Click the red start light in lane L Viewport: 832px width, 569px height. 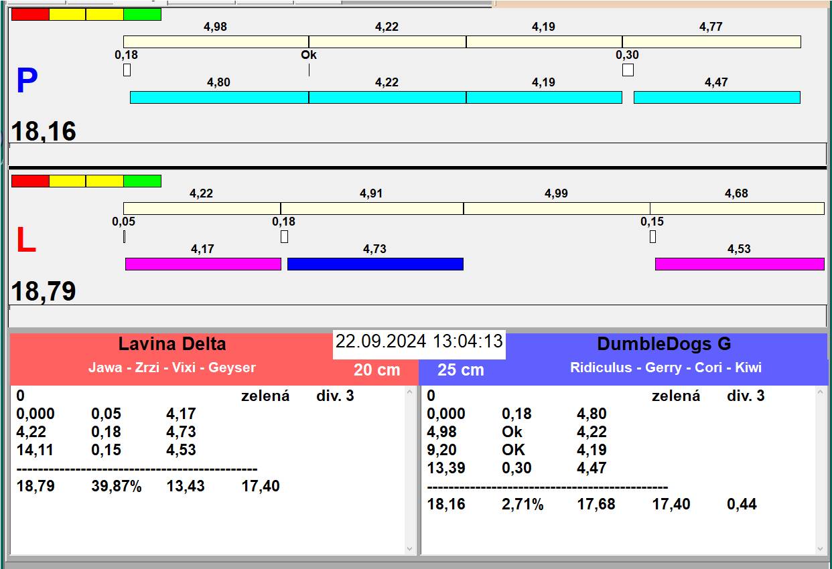point(30,181)
